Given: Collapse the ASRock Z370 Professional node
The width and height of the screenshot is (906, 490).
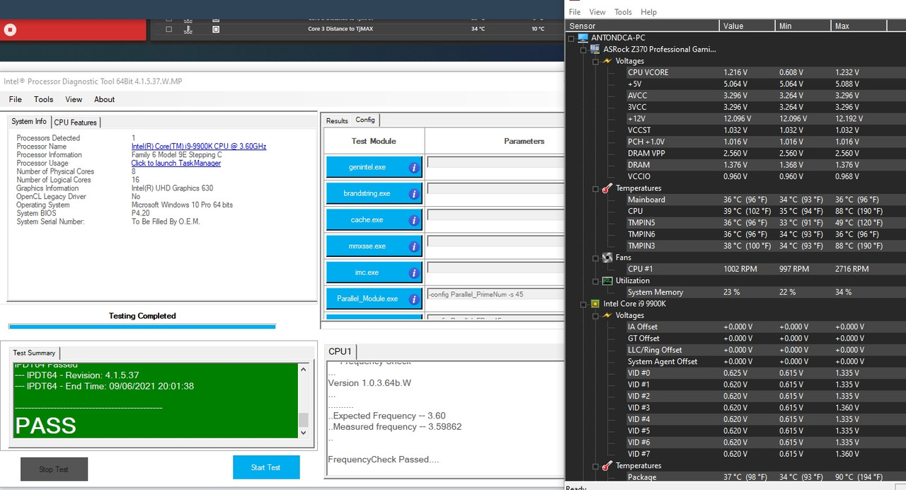Looking at the screenshot, I should (x=583, y=50).
